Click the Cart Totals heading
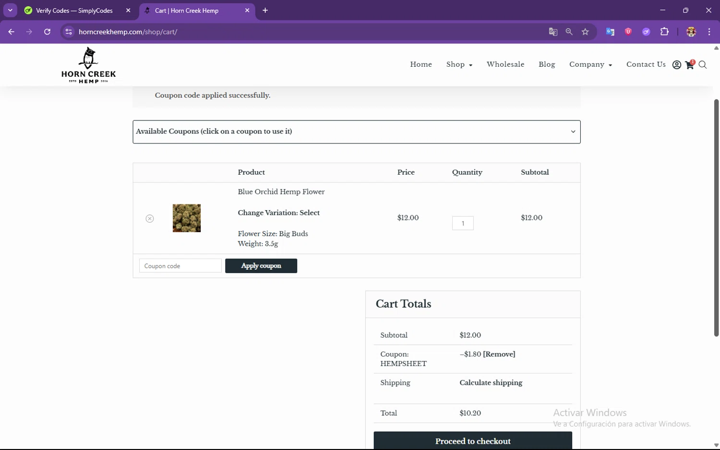The width and height of the screenshot is (720, 450). click(x=403, y=304)
